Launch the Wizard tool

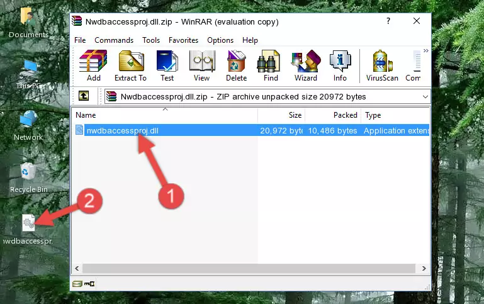[x=306, y=65]
